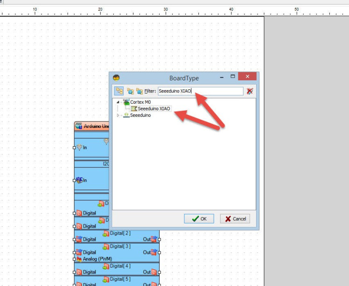Click the Digital[ 2 ] channel icon
Image resolution: width=349 pixels, height=286 pixels.
[x=106, y=234]
